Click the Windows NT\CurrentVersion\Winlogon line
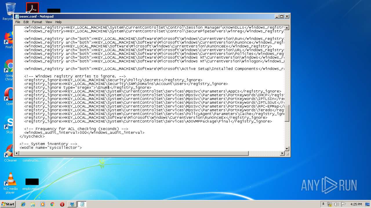The image size is (371, 208). 154,61
